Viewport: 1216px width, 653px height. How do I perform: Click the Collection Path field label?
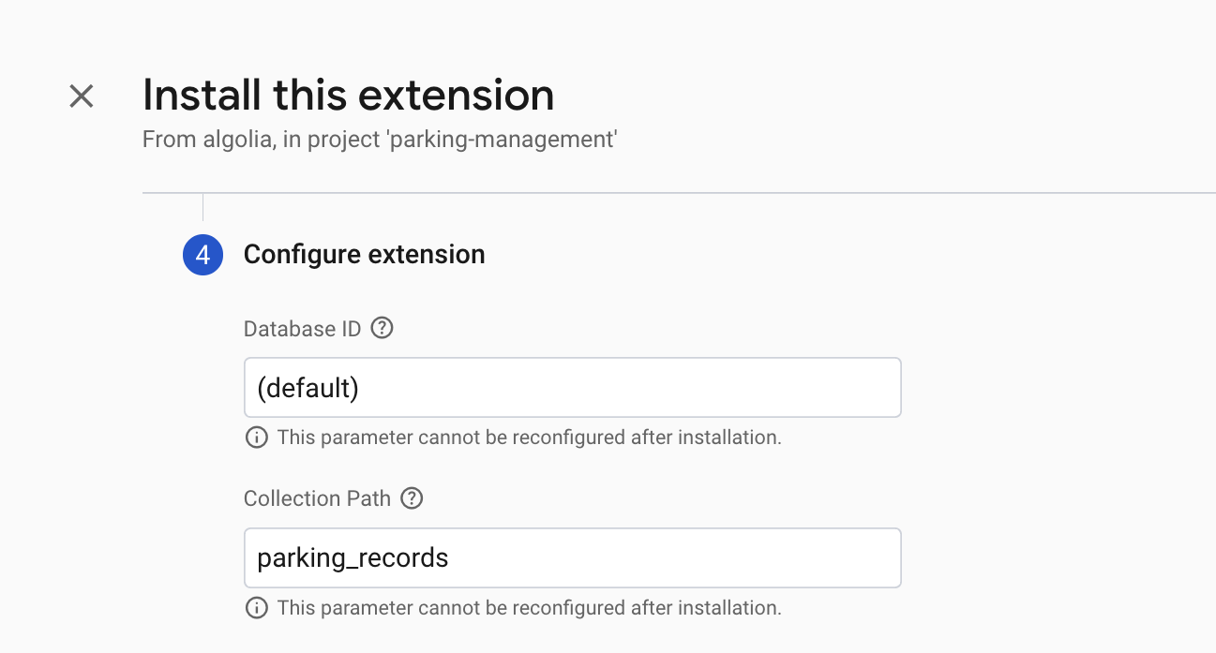(x=317, y=498)
